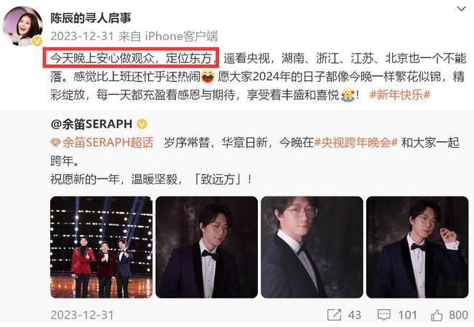474x327 pixels.
Task: Click the super topic diamond icon
Action: point(55,143)
